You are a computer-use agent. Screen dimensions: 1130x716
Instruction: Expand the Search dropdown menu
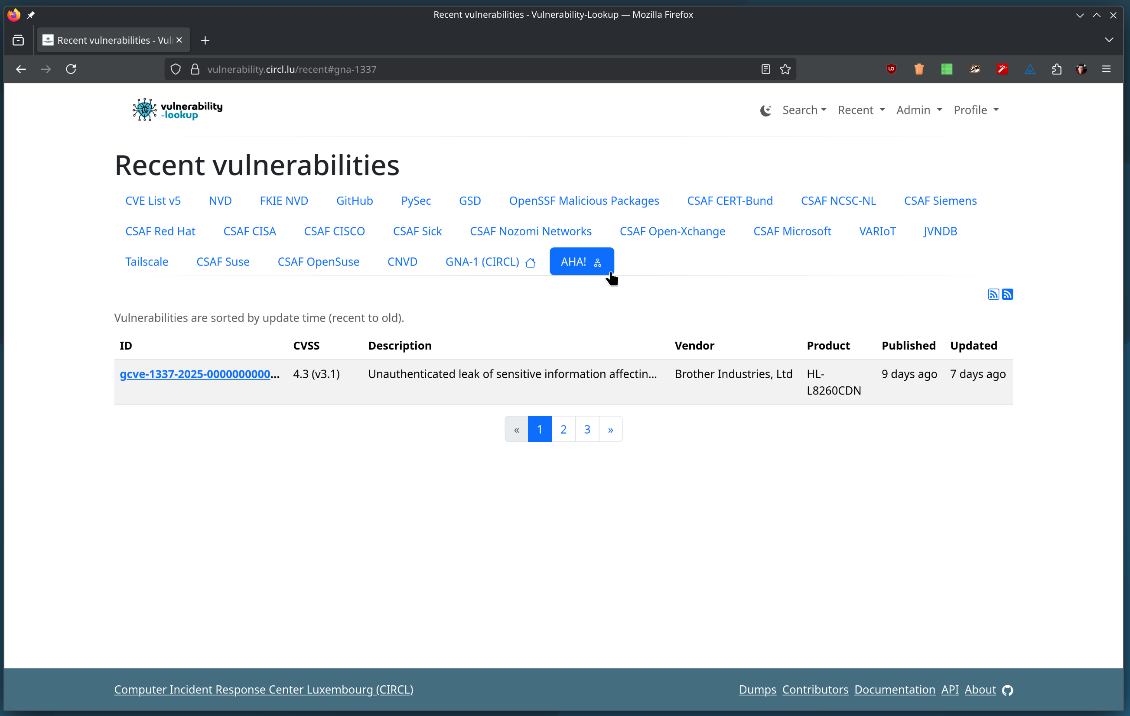click(804, 110)
